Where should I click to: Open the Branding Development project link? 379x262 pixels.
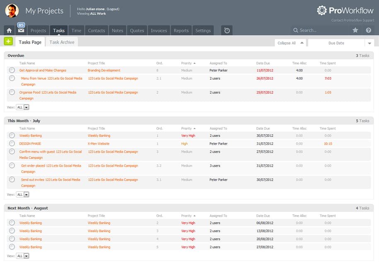click(104, 70)
